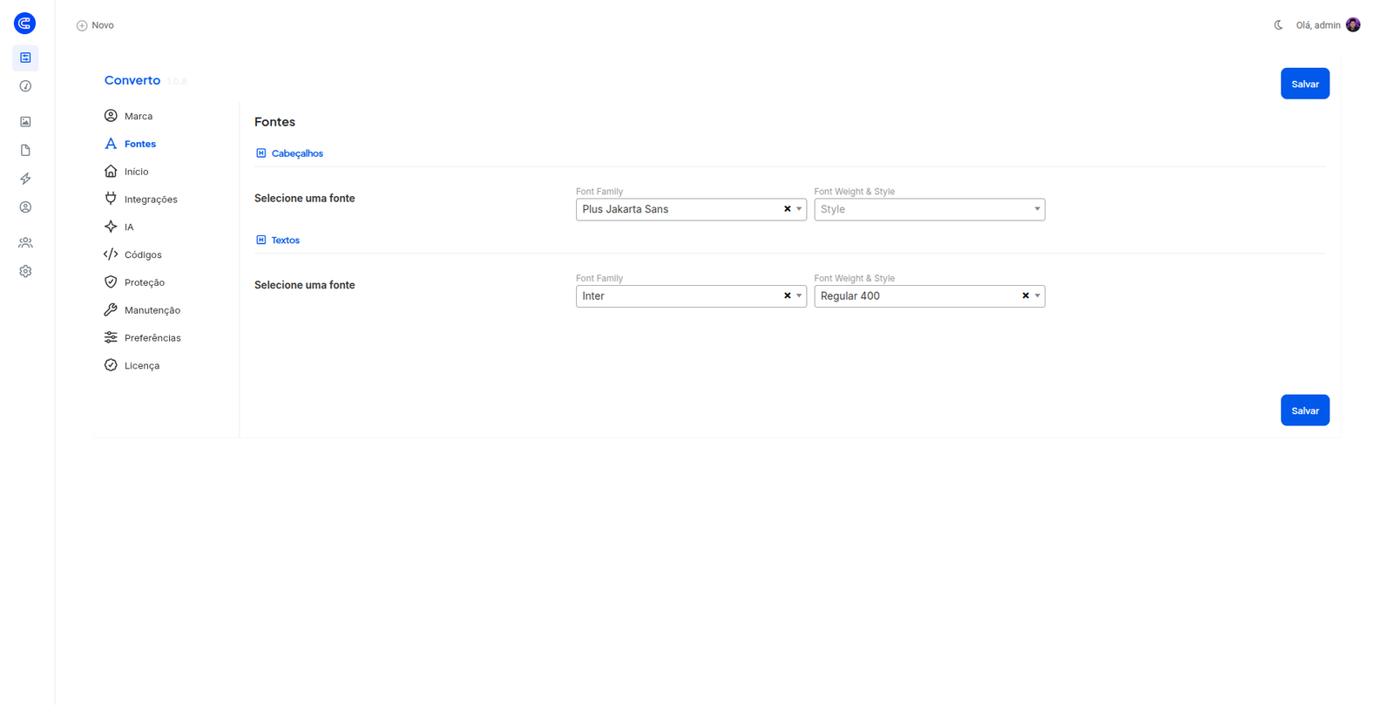Open the document page sidebar icon

(25, 150)
